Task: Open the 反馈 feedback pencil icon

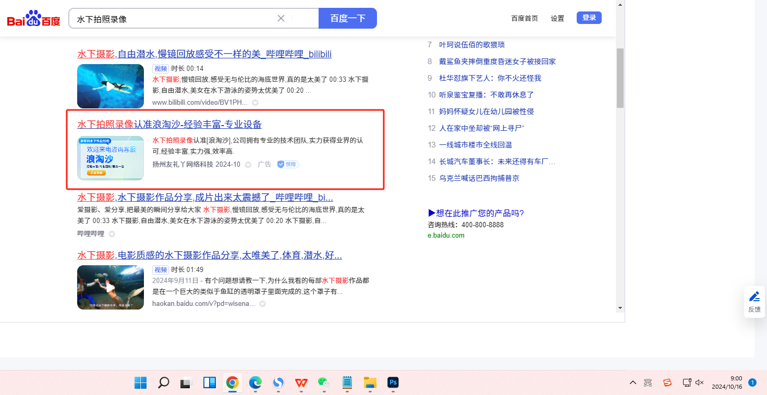Action: coord(754,297)
